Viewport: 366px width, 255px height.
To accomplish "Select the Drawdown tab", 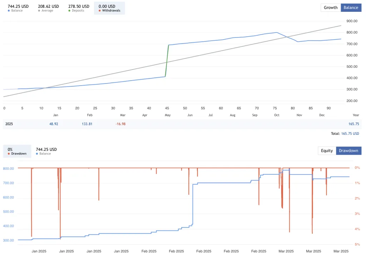I will point(348,151).
